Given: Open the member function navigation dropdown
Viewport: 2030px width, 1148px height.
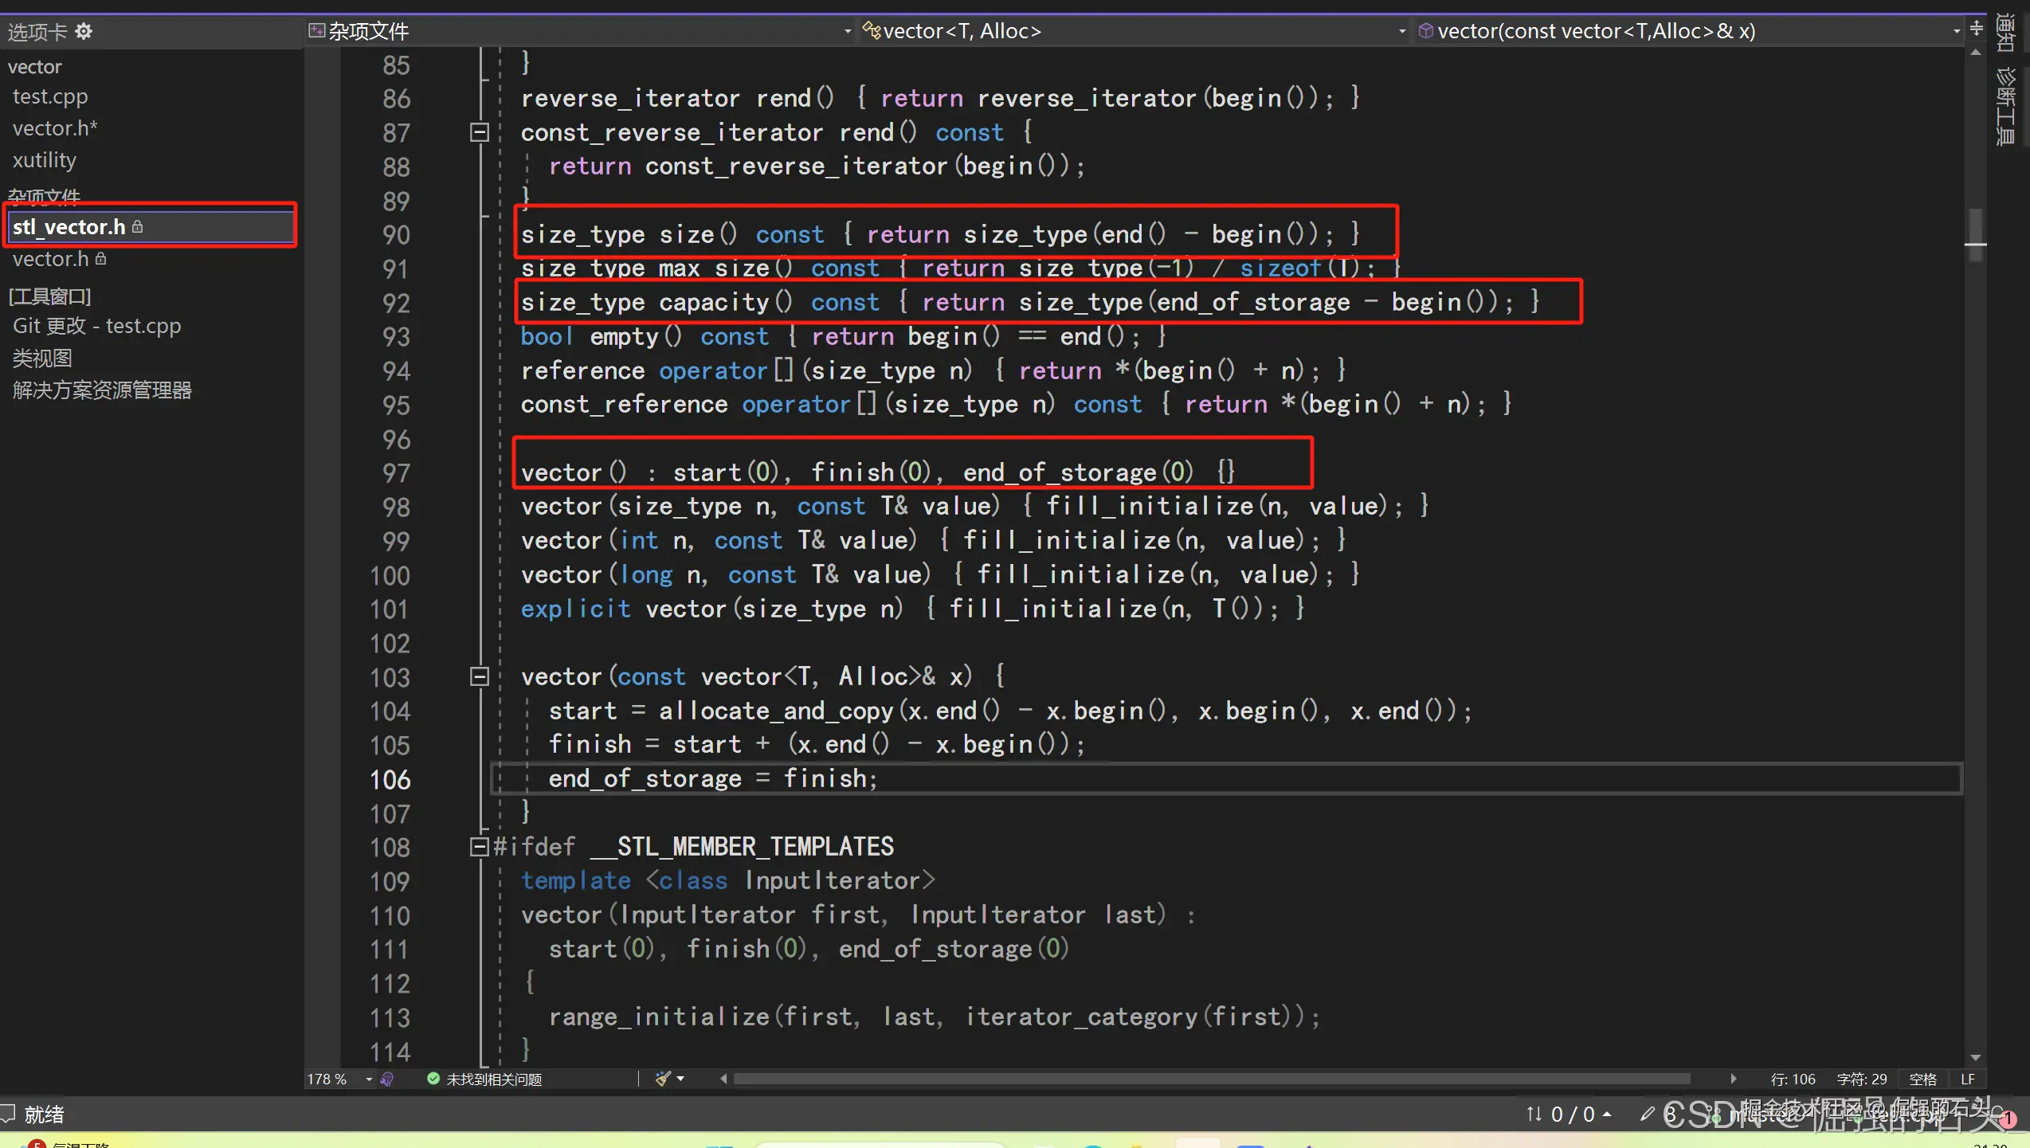Looking at the screenshot, I should point(1957,31).
